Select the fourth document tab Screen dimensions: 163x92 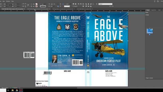pyautogui.click(x=84, y=9)
